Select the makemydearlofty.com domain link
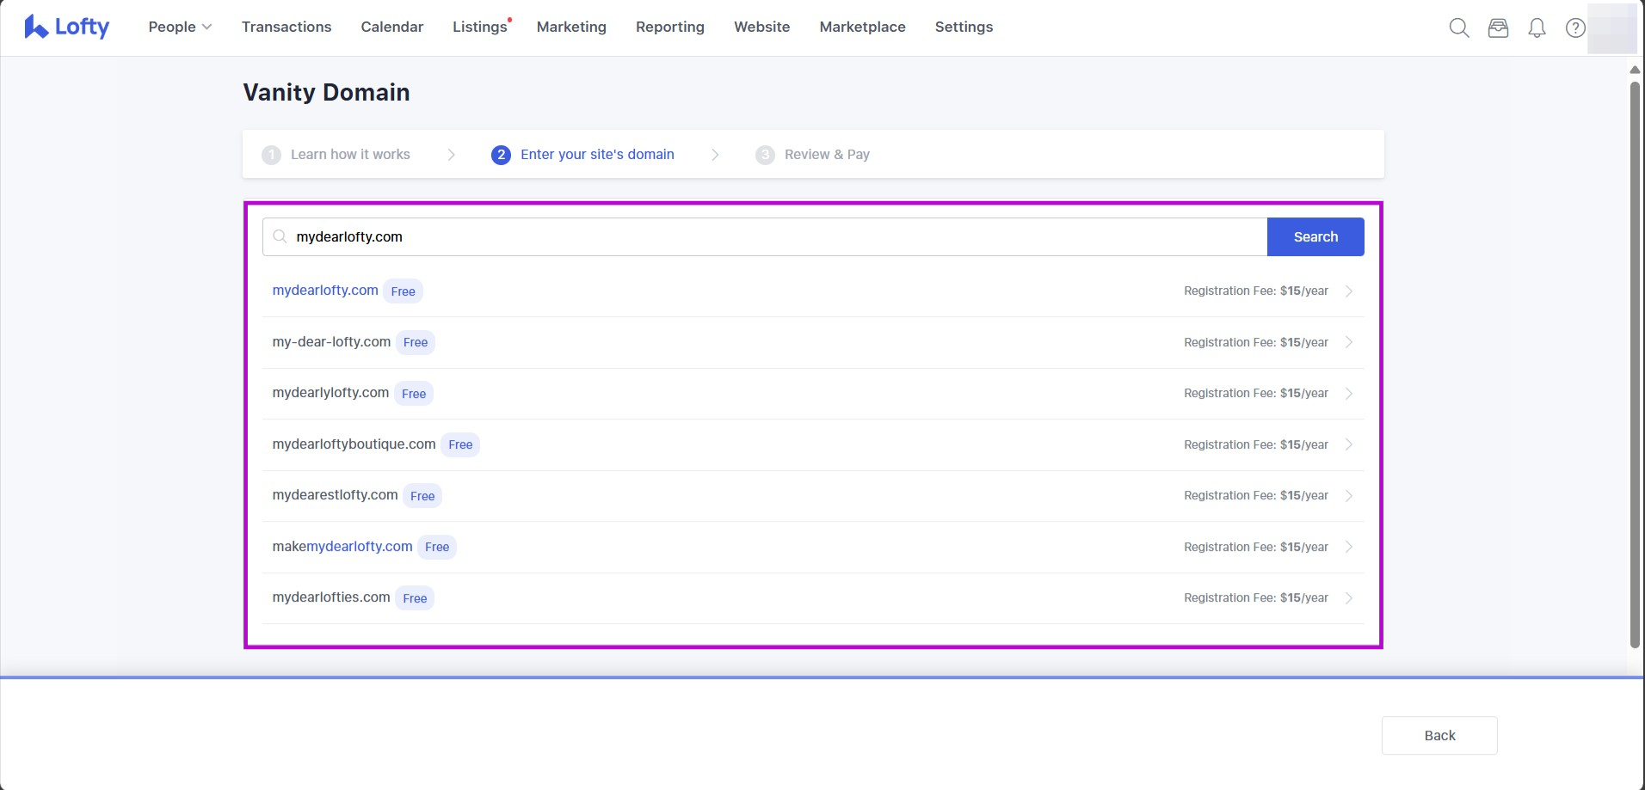1645x790 pixels. click(x=342, y=547)
